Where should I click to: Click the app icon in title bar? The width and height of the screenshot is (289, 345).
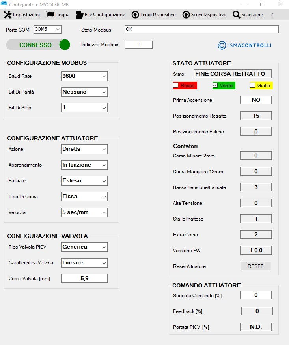[4, 4]
